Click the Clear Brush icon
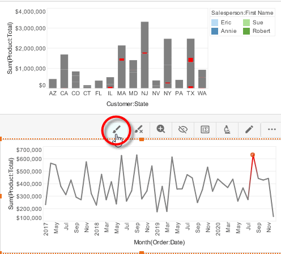 [x=139, y=129]
